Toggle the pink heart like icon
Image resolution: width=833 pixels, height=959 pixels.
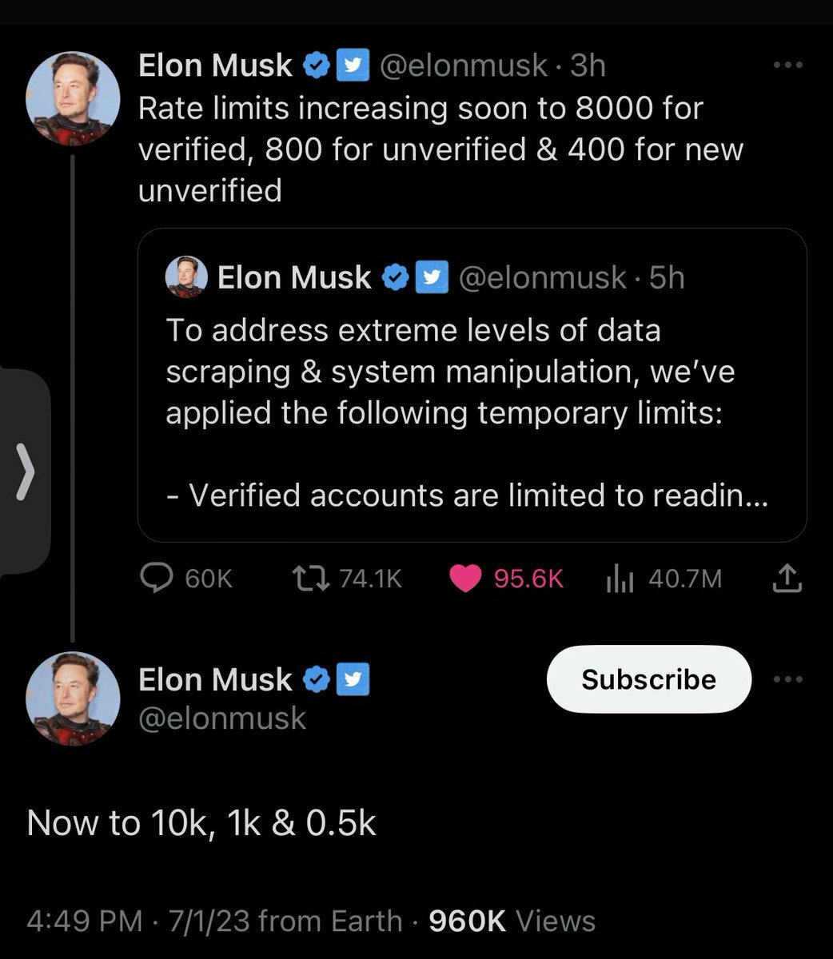point(465,578)
